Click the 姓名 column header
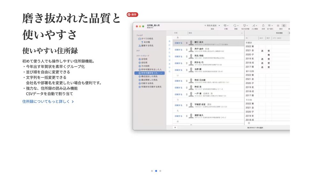This screenshot has height=175, width=327. (x=216, y=33)
